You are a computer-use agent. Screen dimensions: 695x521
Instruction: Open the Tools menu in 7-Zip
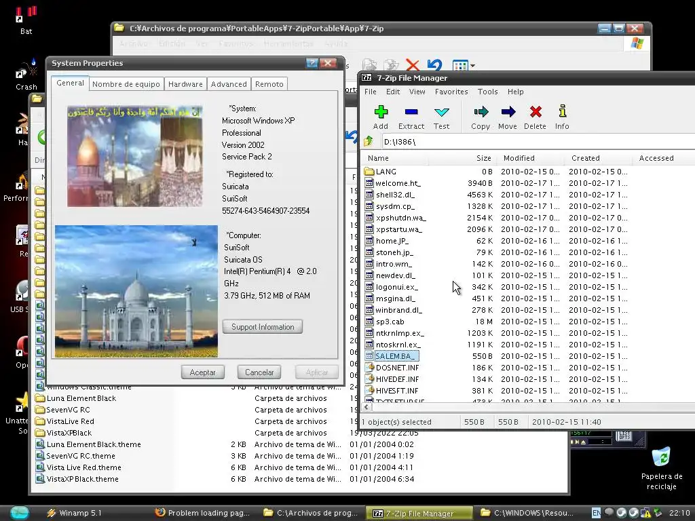pyautogui.click(x=487, y=92)
